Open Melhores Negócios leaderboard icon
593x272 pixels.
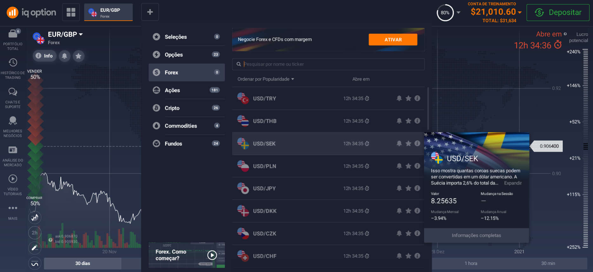(13, 127)
